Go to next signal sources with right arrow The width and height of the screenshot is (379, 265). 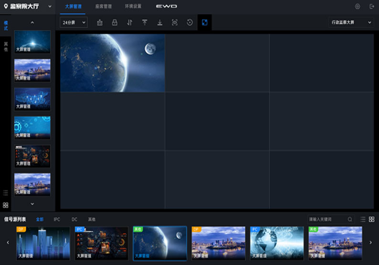[370, 243]
